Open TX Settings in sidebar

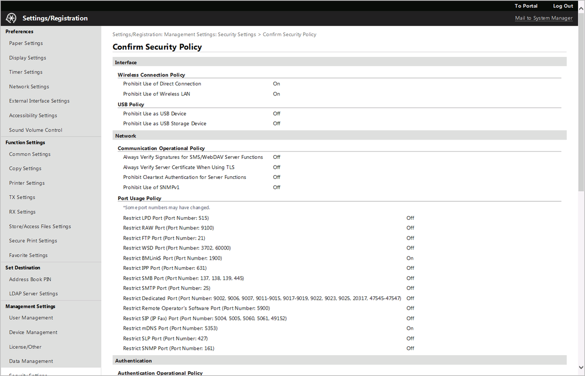pyautogui.click(x=22, y=198)
